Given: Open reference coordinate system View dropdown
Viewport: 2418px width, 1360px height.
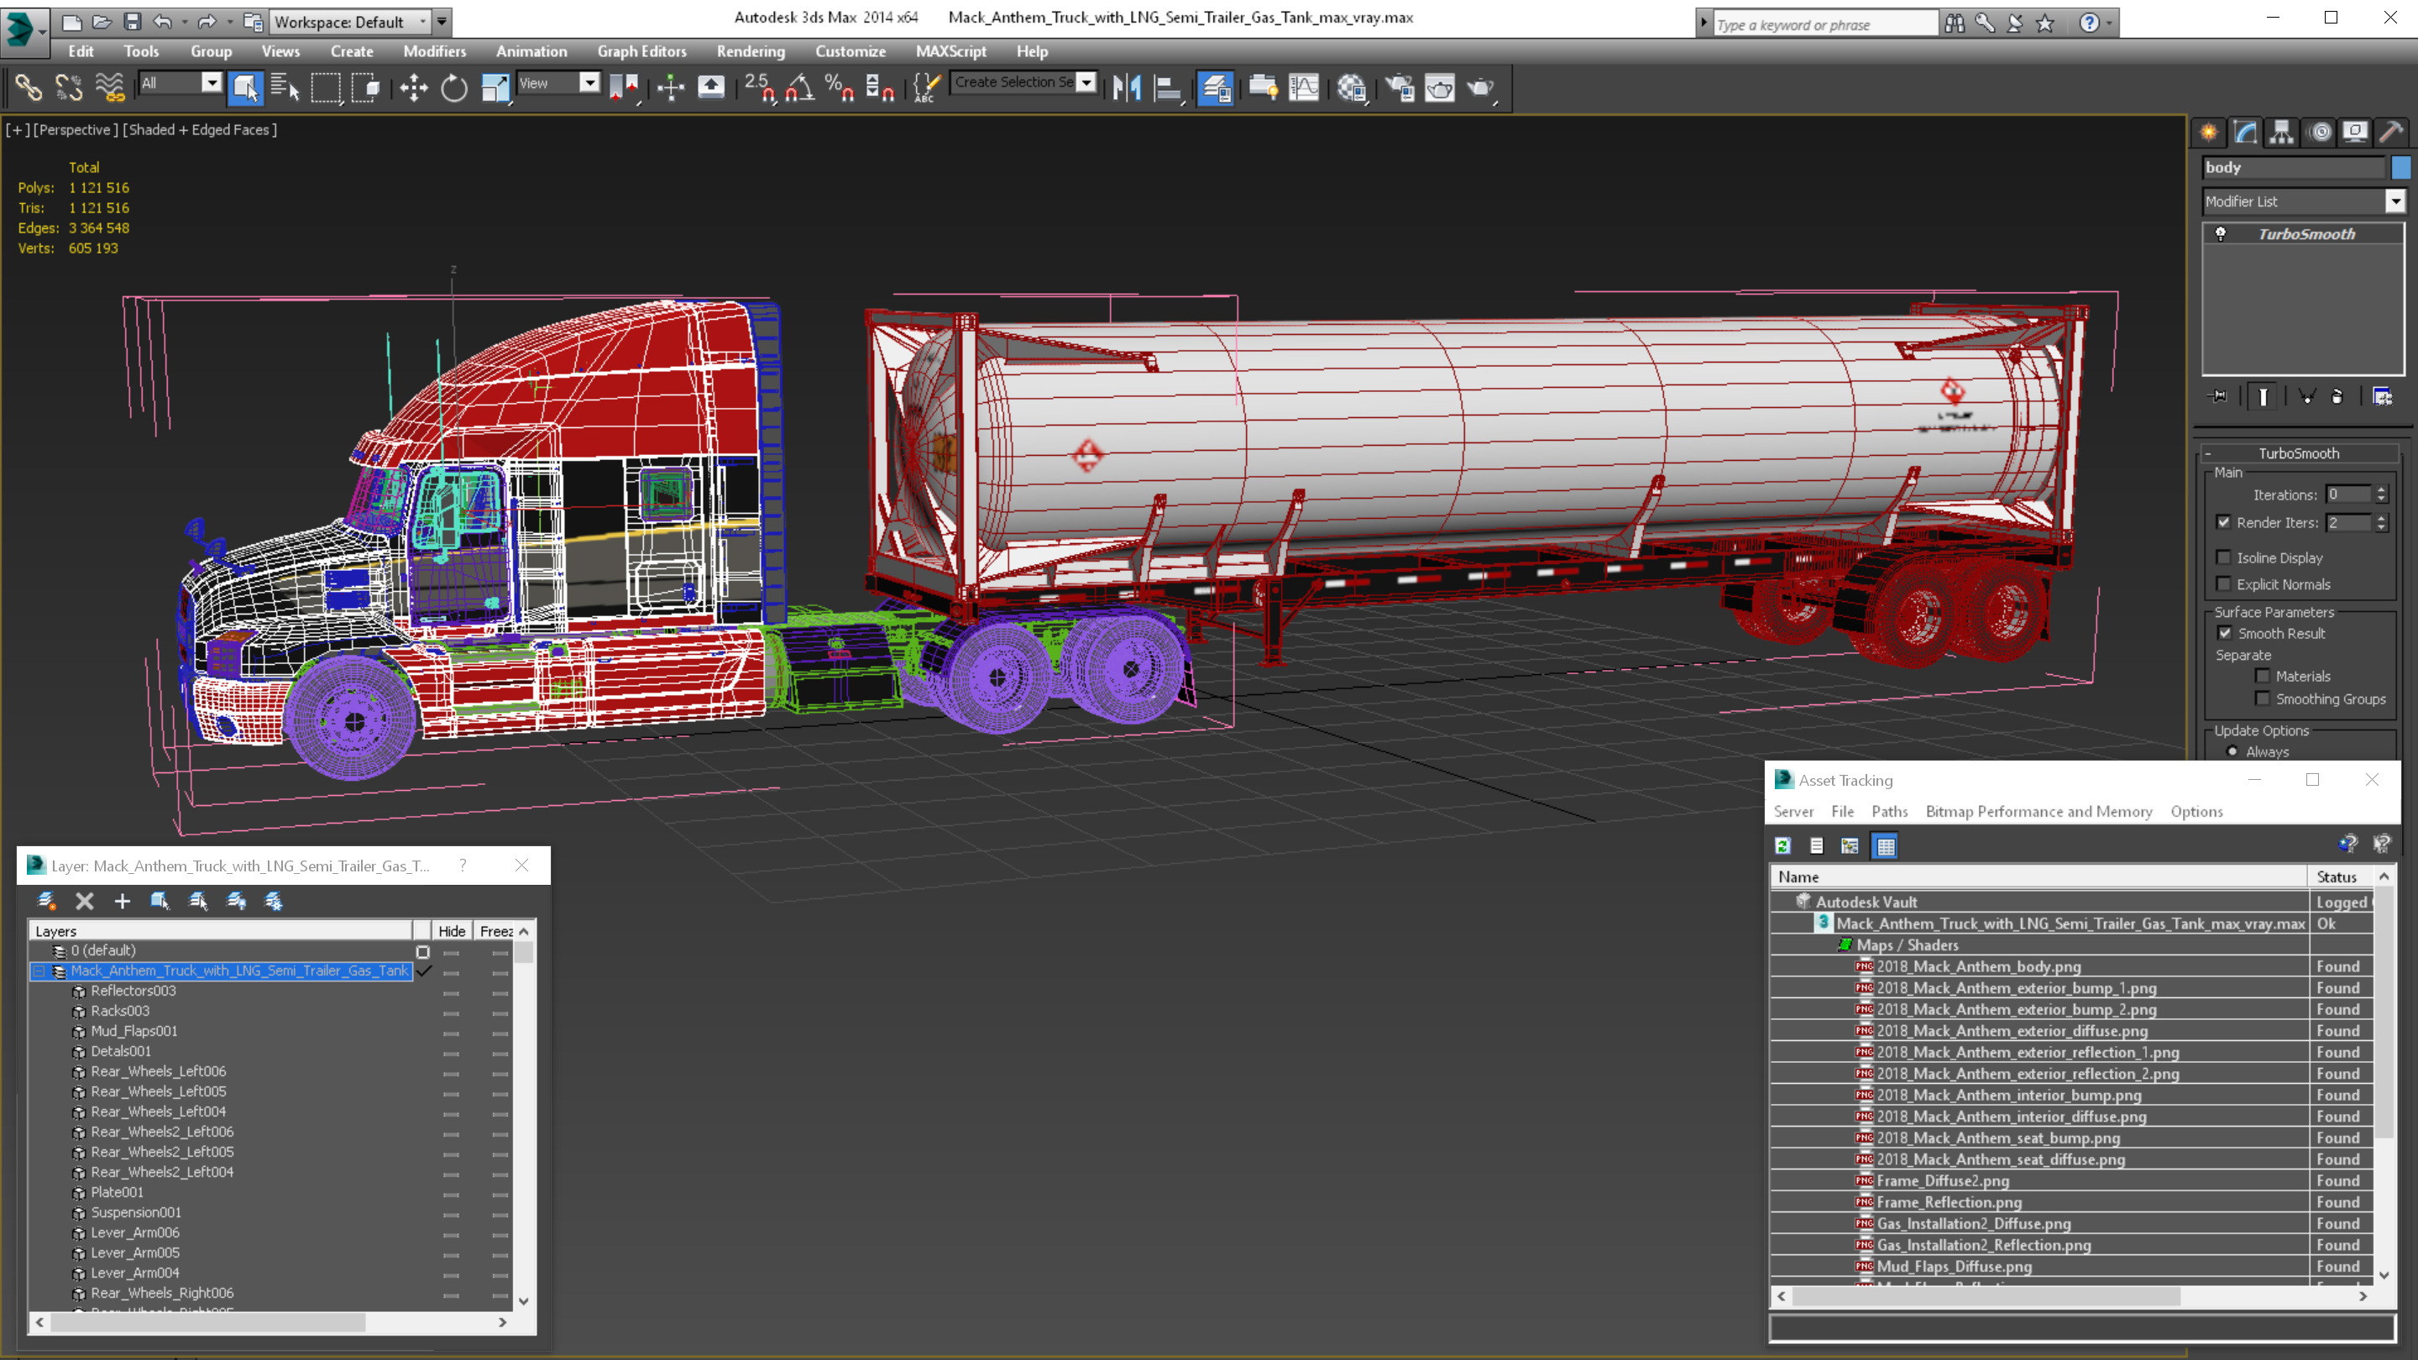Looking at the screenshot, I should point(589,82).
